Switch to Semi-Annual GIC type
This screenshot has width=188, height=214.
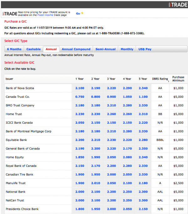click(x=106, y=49)
